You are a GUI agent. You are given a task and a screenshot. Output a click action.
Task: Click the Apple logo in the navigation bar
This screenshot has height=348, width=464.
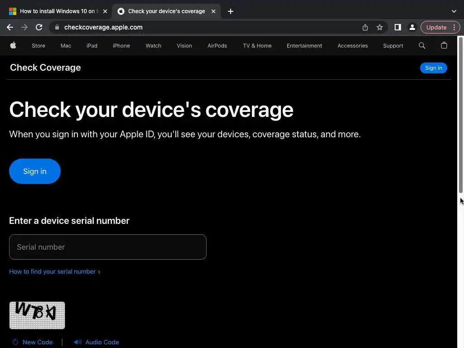pyautogui.click(x=13, y=45)
